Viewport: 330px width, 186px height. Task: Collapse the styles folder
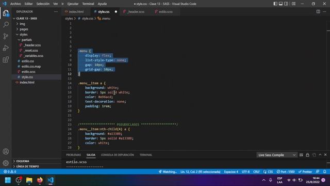23,35
